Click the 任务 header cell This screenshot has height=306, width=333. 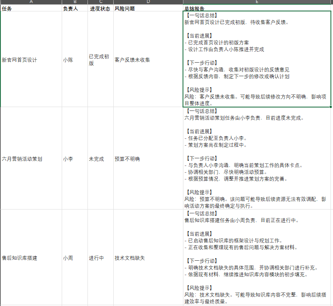[x=31, y=8]
